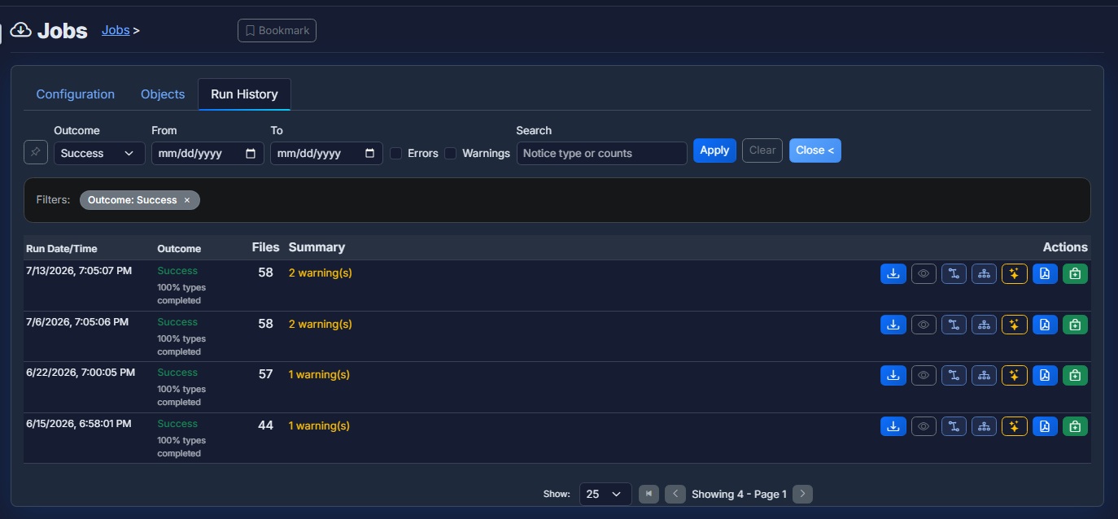Click the Apply filter button
Image resolution: width=1118 pixels, height=519 pixels.
(x=714, y=150)
